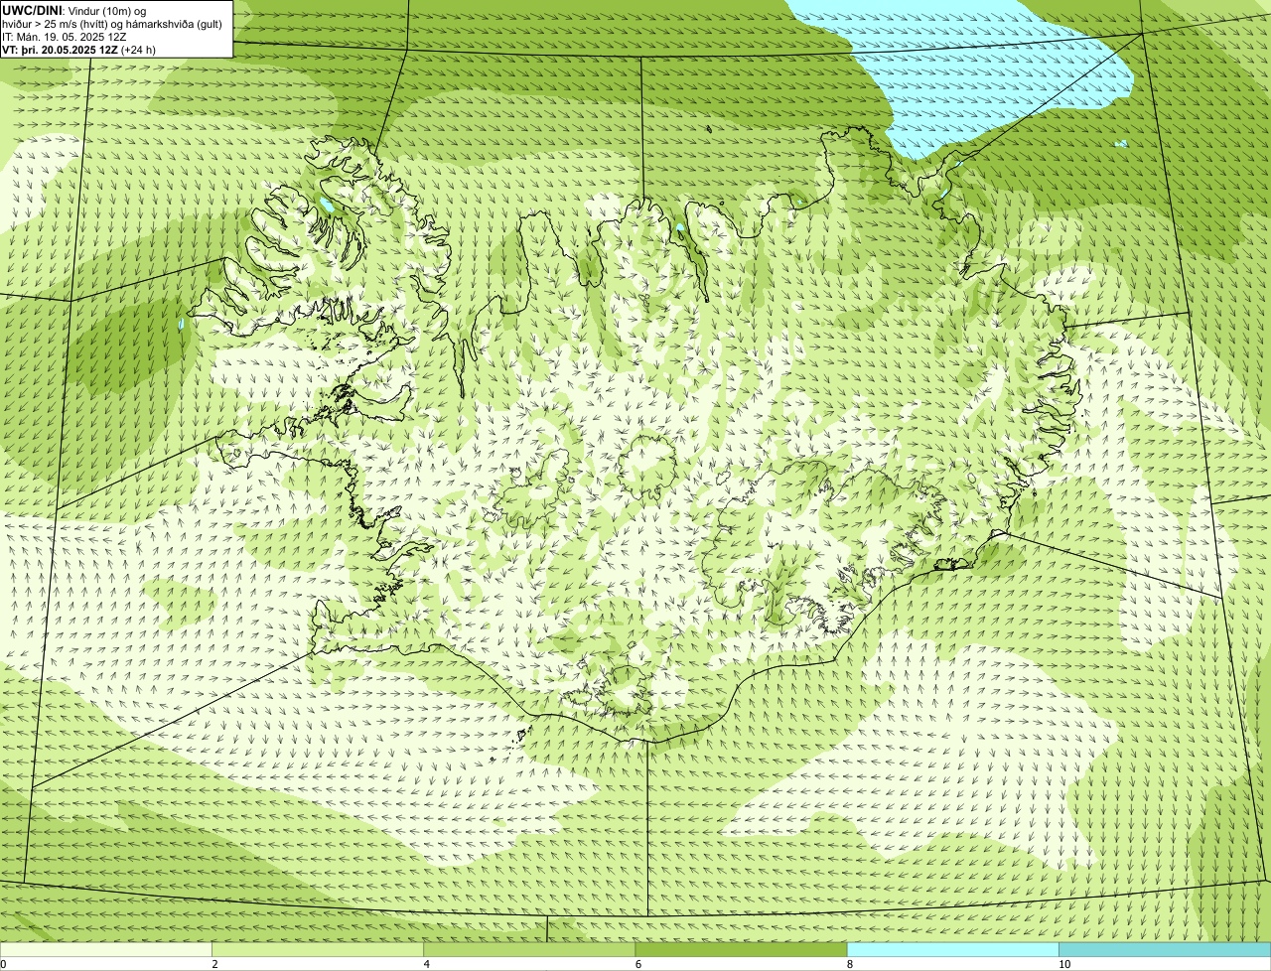The height and width of the screenshot is (971, 1271).
Task: Click the colorbar tick label '4'
Action: [x=426, y=964]
